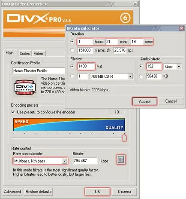Open Advanced settings
Image resolution: width=186 pixels, height=199 pixels.
pos(12,192)
